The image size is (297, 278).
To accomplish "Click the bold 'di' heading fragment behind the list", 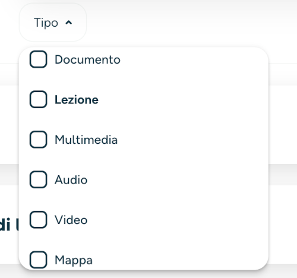I will point(5,225).
